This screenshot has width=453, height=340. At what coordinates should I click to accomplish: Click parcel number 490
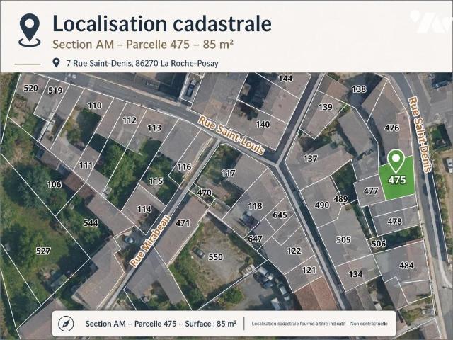tap(322, 205)
